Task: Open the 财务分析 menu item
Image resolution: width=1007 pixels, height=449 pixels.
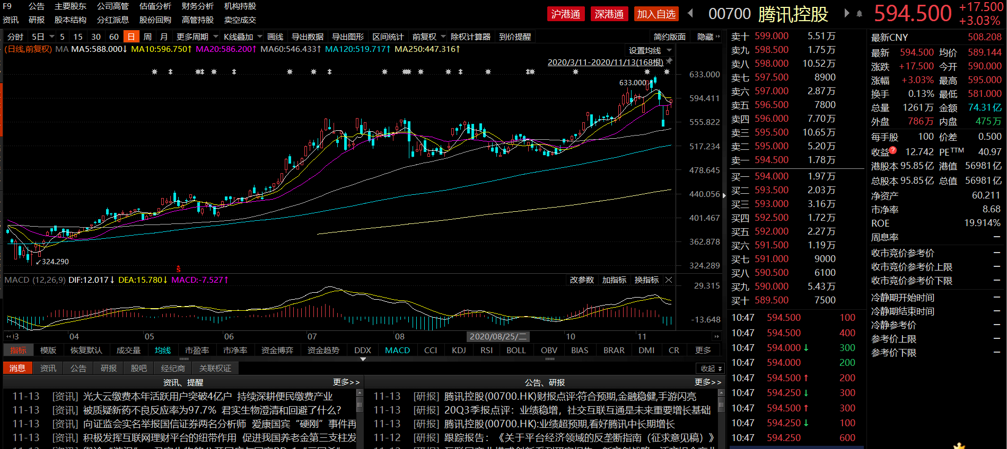Action: click(x=198, y=6)
